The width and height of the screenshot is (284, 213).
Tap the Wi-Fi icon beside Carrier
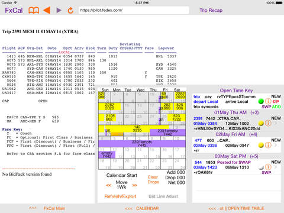click(15, 3)
